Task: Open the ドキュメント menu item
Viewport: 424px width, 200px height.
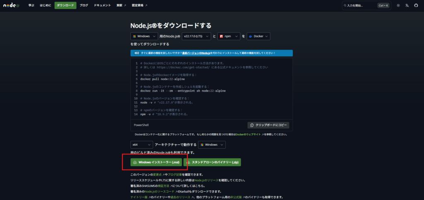Action: tap(102, 5)
